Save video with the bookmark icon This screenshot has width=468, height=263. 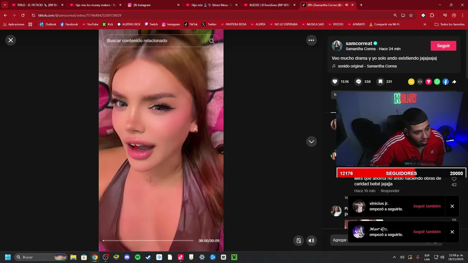click(x=380, y=81)
